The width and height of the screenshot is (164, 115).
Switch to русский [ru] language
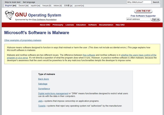(79, 6)
